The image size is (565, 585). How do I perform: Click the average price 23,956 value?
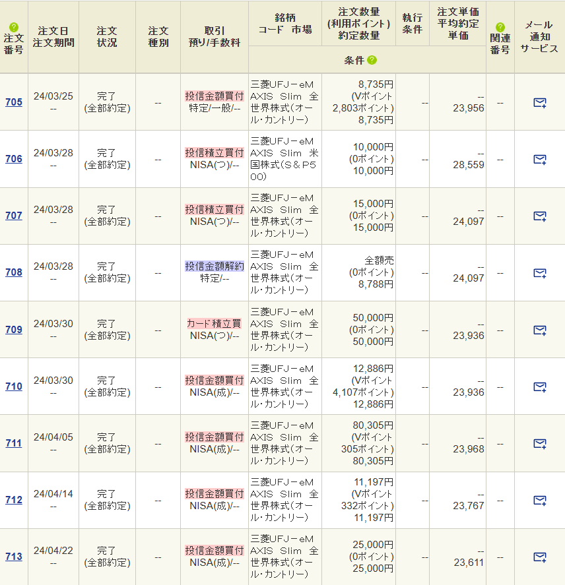468,108
